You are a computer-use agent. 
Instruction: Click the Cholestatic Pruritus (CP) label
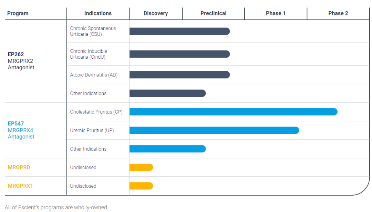[96, 112]
